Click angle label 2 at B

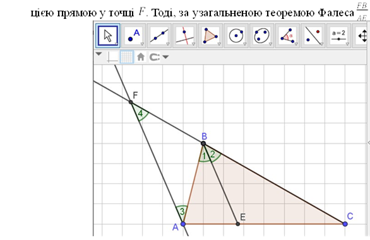click(213, 154)
